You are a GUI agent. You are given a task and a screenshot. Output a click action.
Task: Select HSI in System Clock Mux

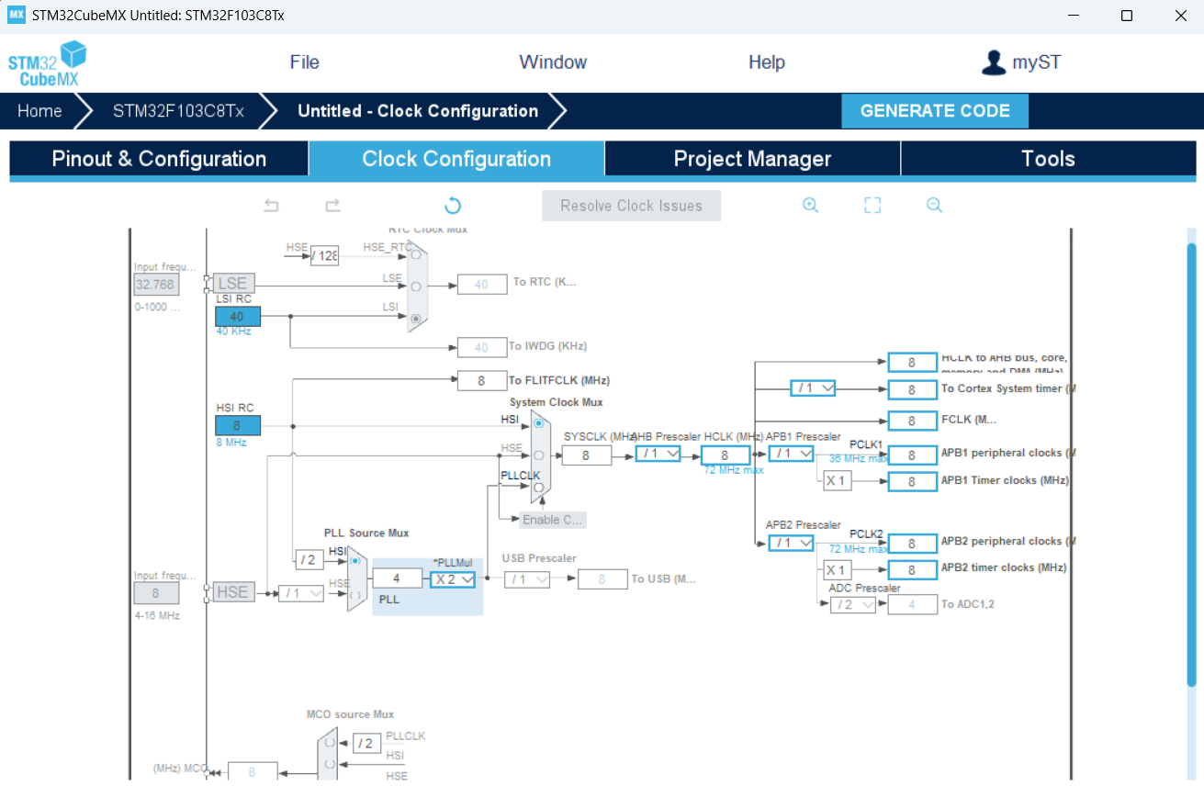pyautogui.click(x=539, y=423)
